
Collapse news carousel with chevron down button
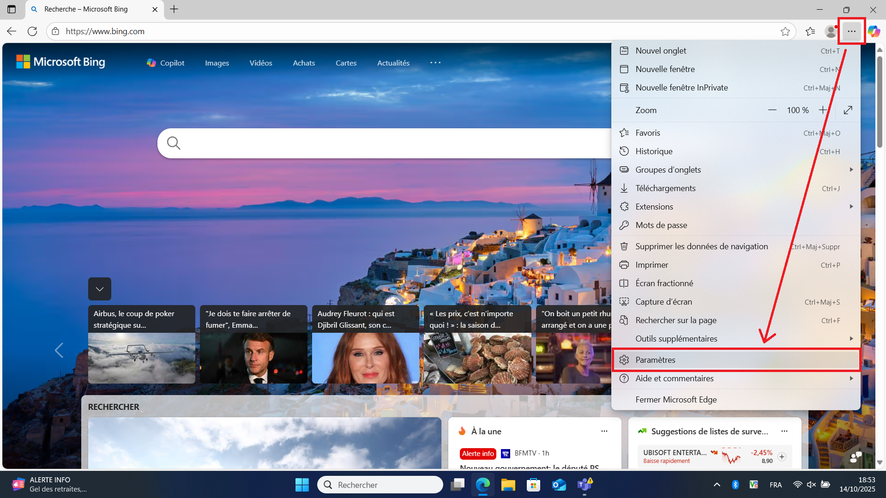[x=100, y=289]
